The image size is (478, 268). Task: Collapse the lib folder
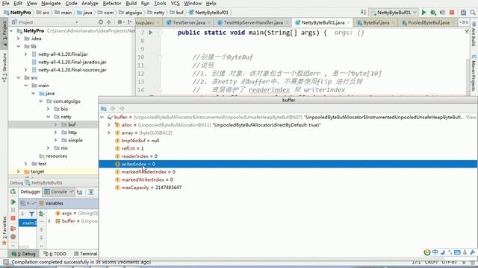18,46
